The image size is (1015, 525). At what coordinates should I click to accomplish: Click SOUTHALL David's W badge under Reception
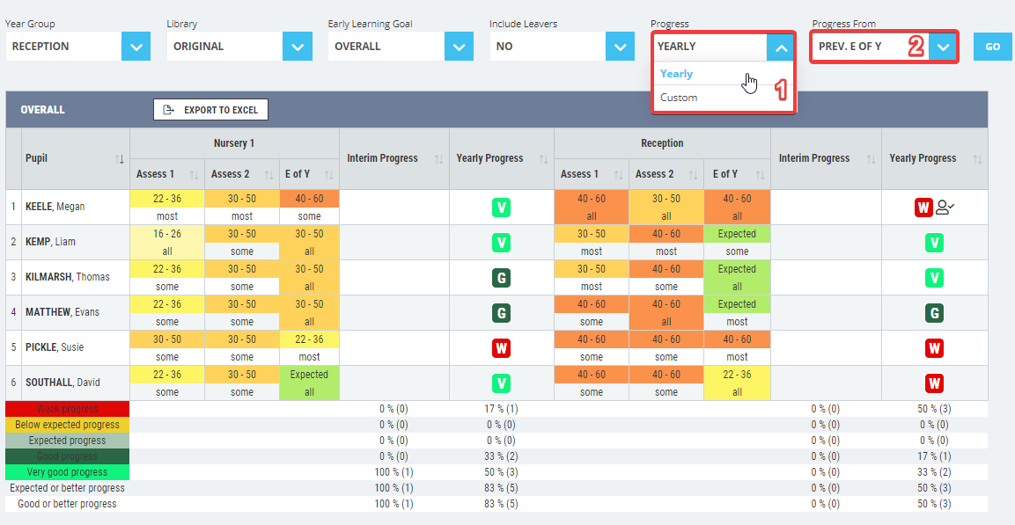pyautogui.click(x=934, y=383)
